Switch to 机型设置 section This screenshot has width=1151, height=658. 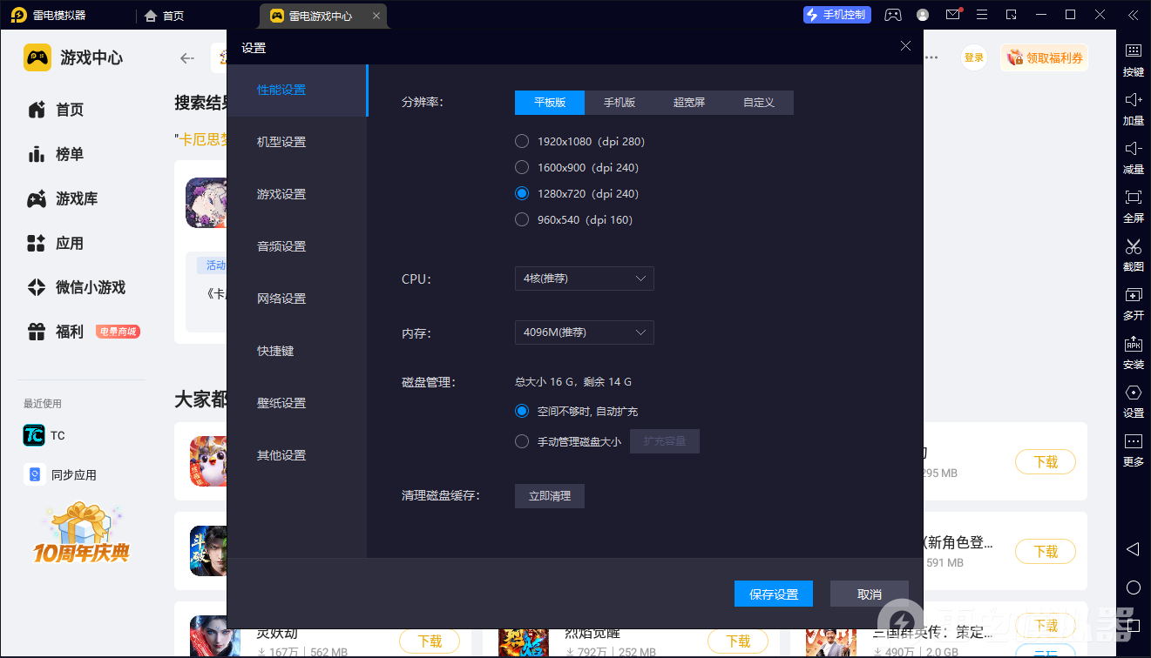point(297,143)
